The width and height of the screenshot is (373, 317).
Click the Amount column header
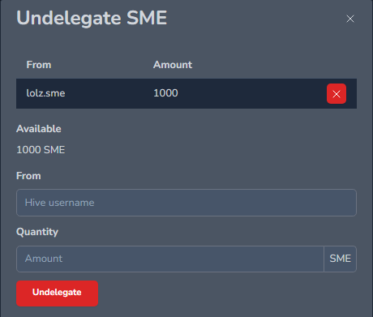(173, 65)
